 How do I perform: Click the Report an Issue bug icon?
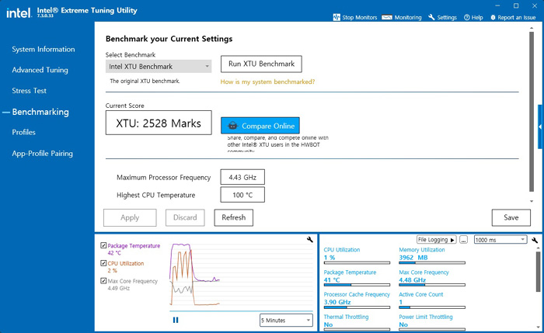click(493, 17)
